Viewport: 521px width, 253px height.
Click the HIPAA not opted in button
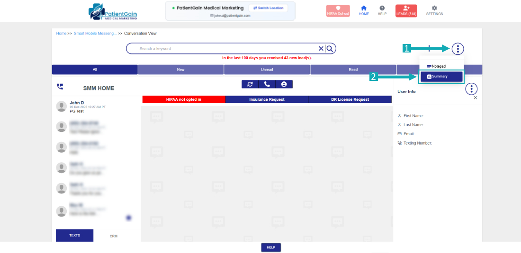184,99
